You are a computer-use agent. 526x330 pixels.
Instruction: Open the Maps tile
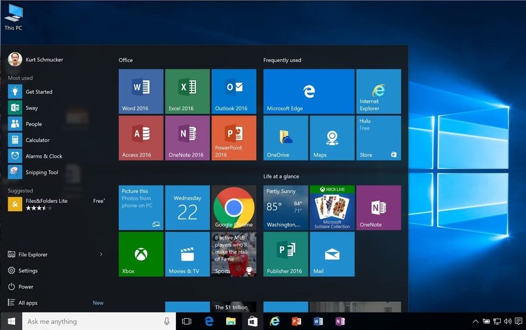click(332, 138)
